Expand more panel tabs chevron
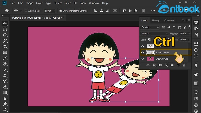Screen dimensions: 201x113 point(183,20)
